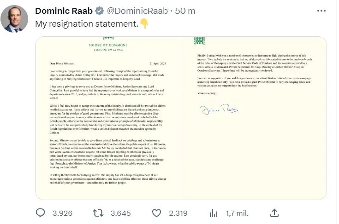
Task: Open the three-dot more options menu
Action: (321, 11)
